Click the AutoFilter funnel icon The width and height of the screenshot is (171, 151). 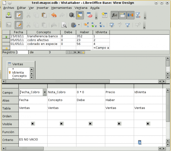pos(112,25)
